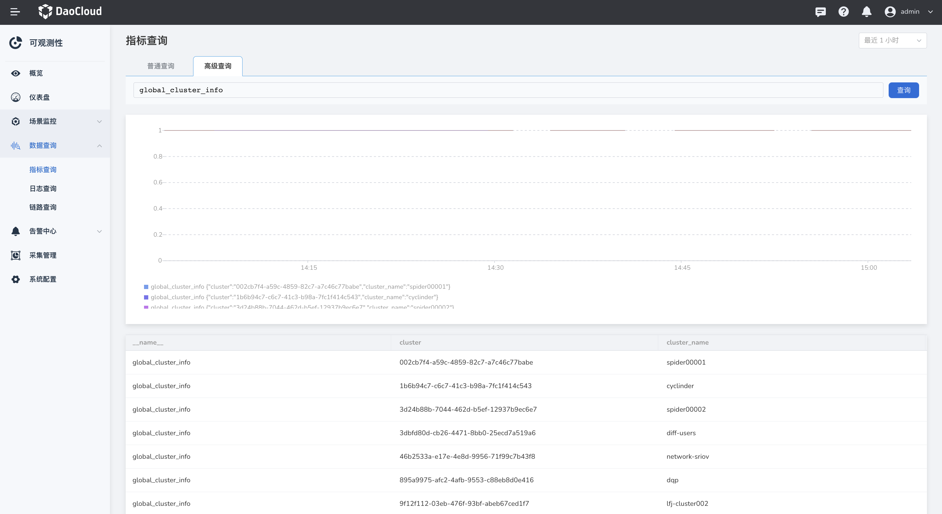942x514 pixels.
Task: Click the cyclinder legend entry text
Action: [294, 297]
